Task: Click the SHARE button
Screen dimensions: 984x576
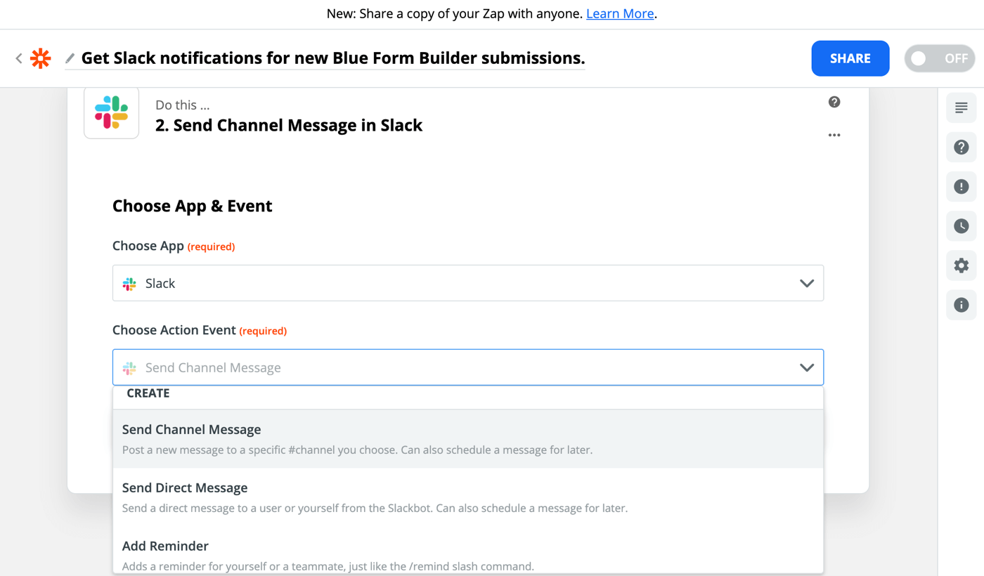Action: pyautogui.click(x=850, y=58)
